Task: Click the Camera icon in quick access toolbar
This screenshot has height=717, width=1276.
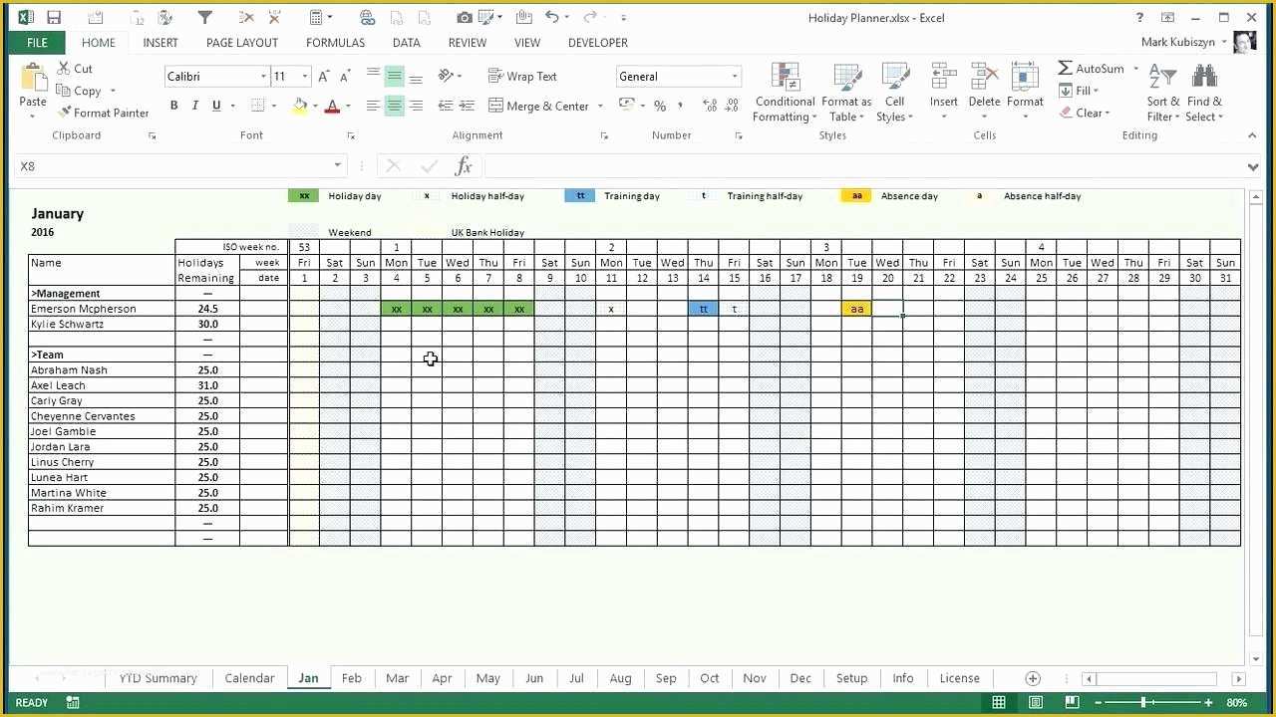Action: click(464, 17)
